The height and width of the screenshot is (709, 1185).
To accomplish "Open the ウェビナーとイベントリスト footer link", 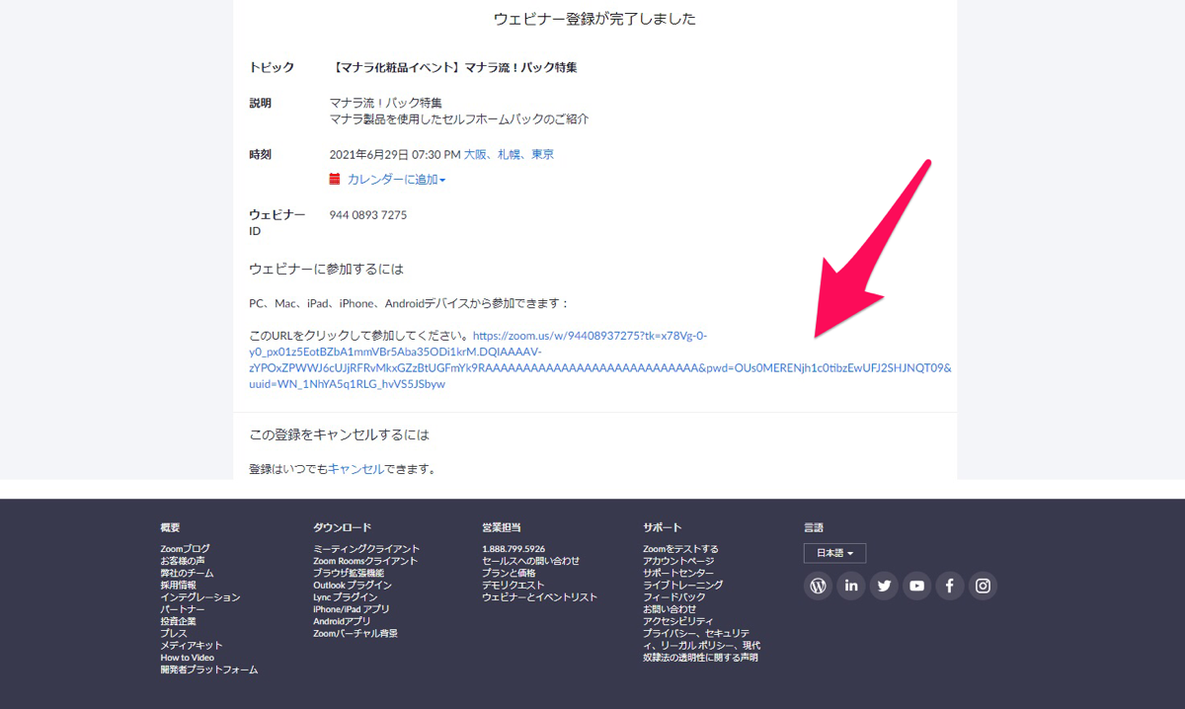I will pos(540,597).
